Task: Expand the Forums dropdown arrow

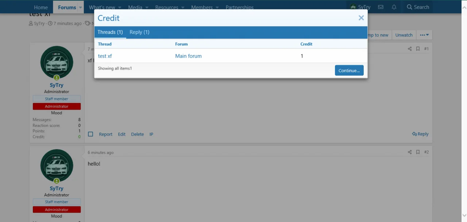Action: click(x=81, y=7)
